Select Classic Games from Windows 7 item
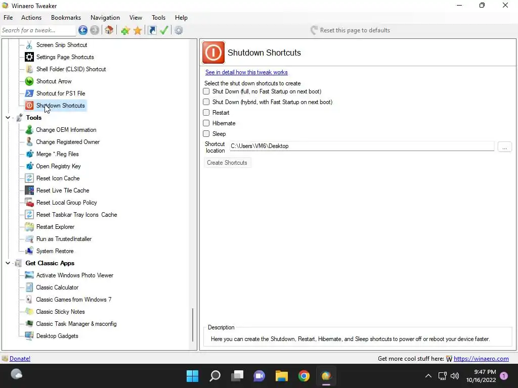The height and width of the screenshot is (388, 518). click(x=74, y=300)
